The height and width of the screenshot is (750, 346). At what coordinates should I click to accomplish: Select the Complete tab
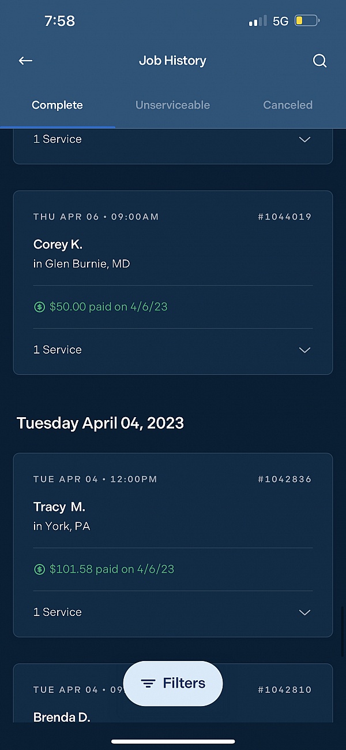click(57, 105)
